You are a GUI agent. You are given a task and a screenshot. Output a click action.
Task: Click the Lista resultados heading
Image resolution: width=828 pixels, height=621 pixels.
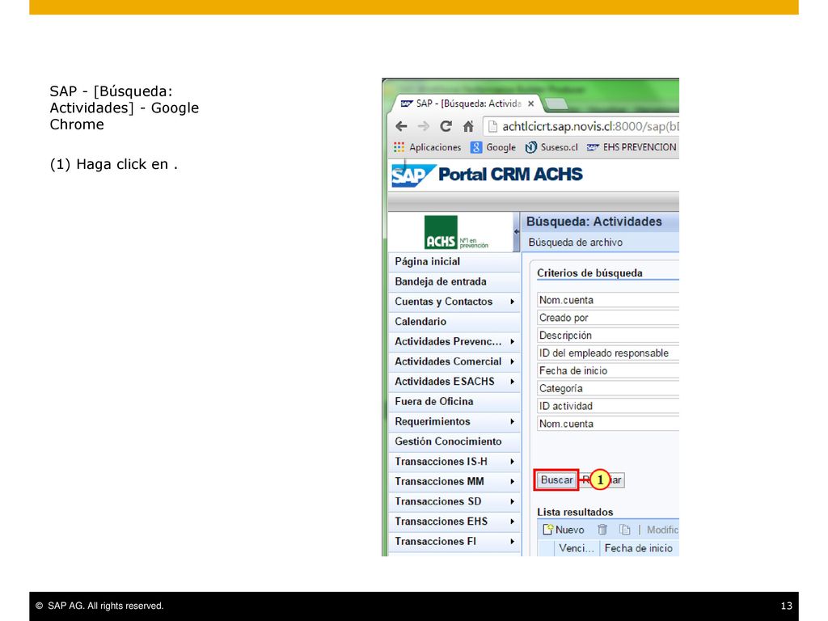[575, 512]
